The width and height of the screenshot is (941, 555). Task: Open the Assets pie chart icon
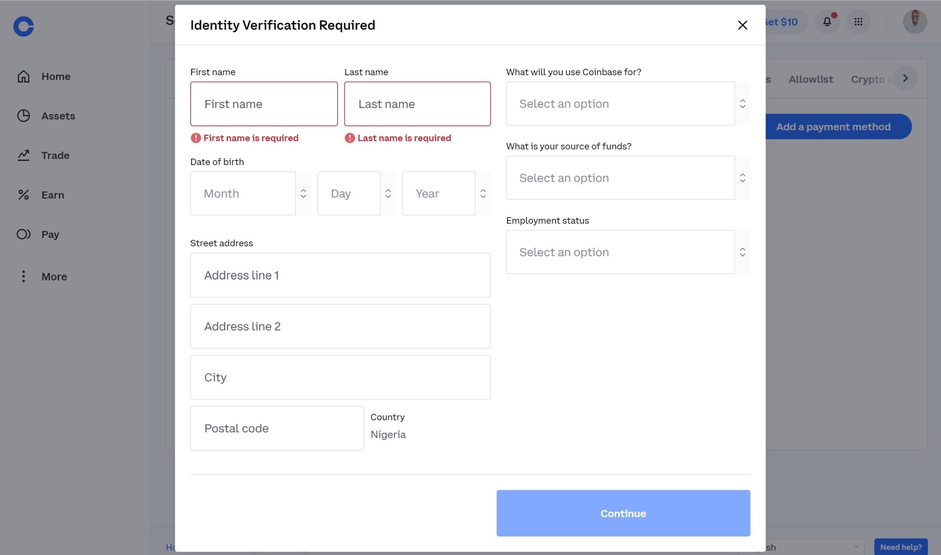[24, 116]
